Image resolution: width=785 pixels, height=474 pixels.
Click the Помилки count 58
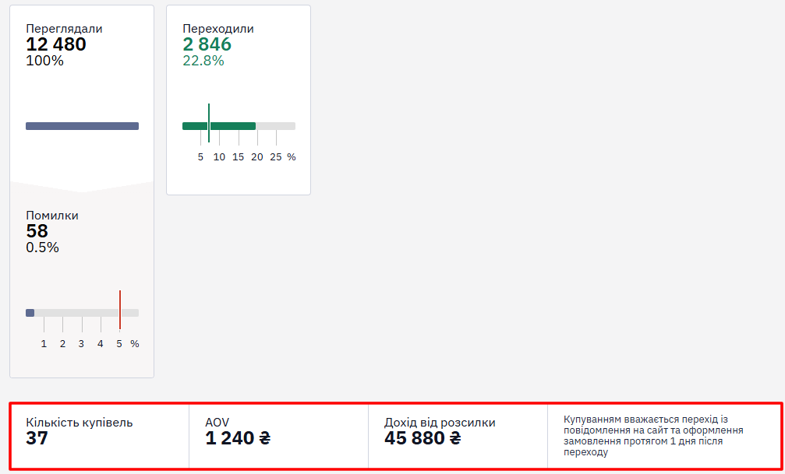point(37,231)
